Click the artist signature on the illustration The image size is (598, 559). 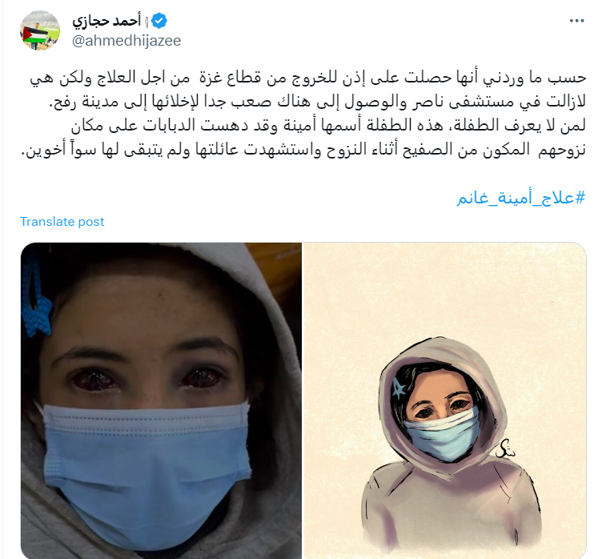pyautogui.click(x=506, y=448)
